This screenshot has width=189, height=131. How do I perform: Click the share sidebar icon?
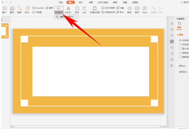click(172, 48)
